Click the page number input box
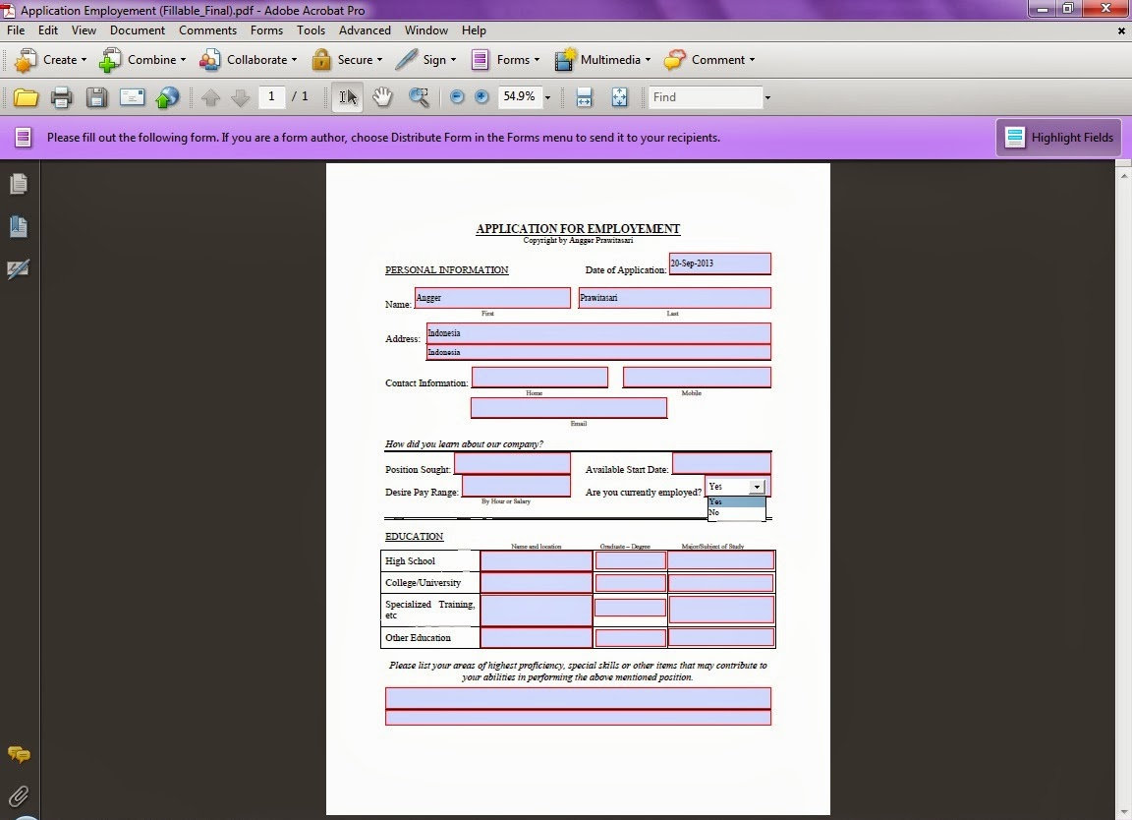The height and width of the screenshot is (820, 1132). coord(271,96)
